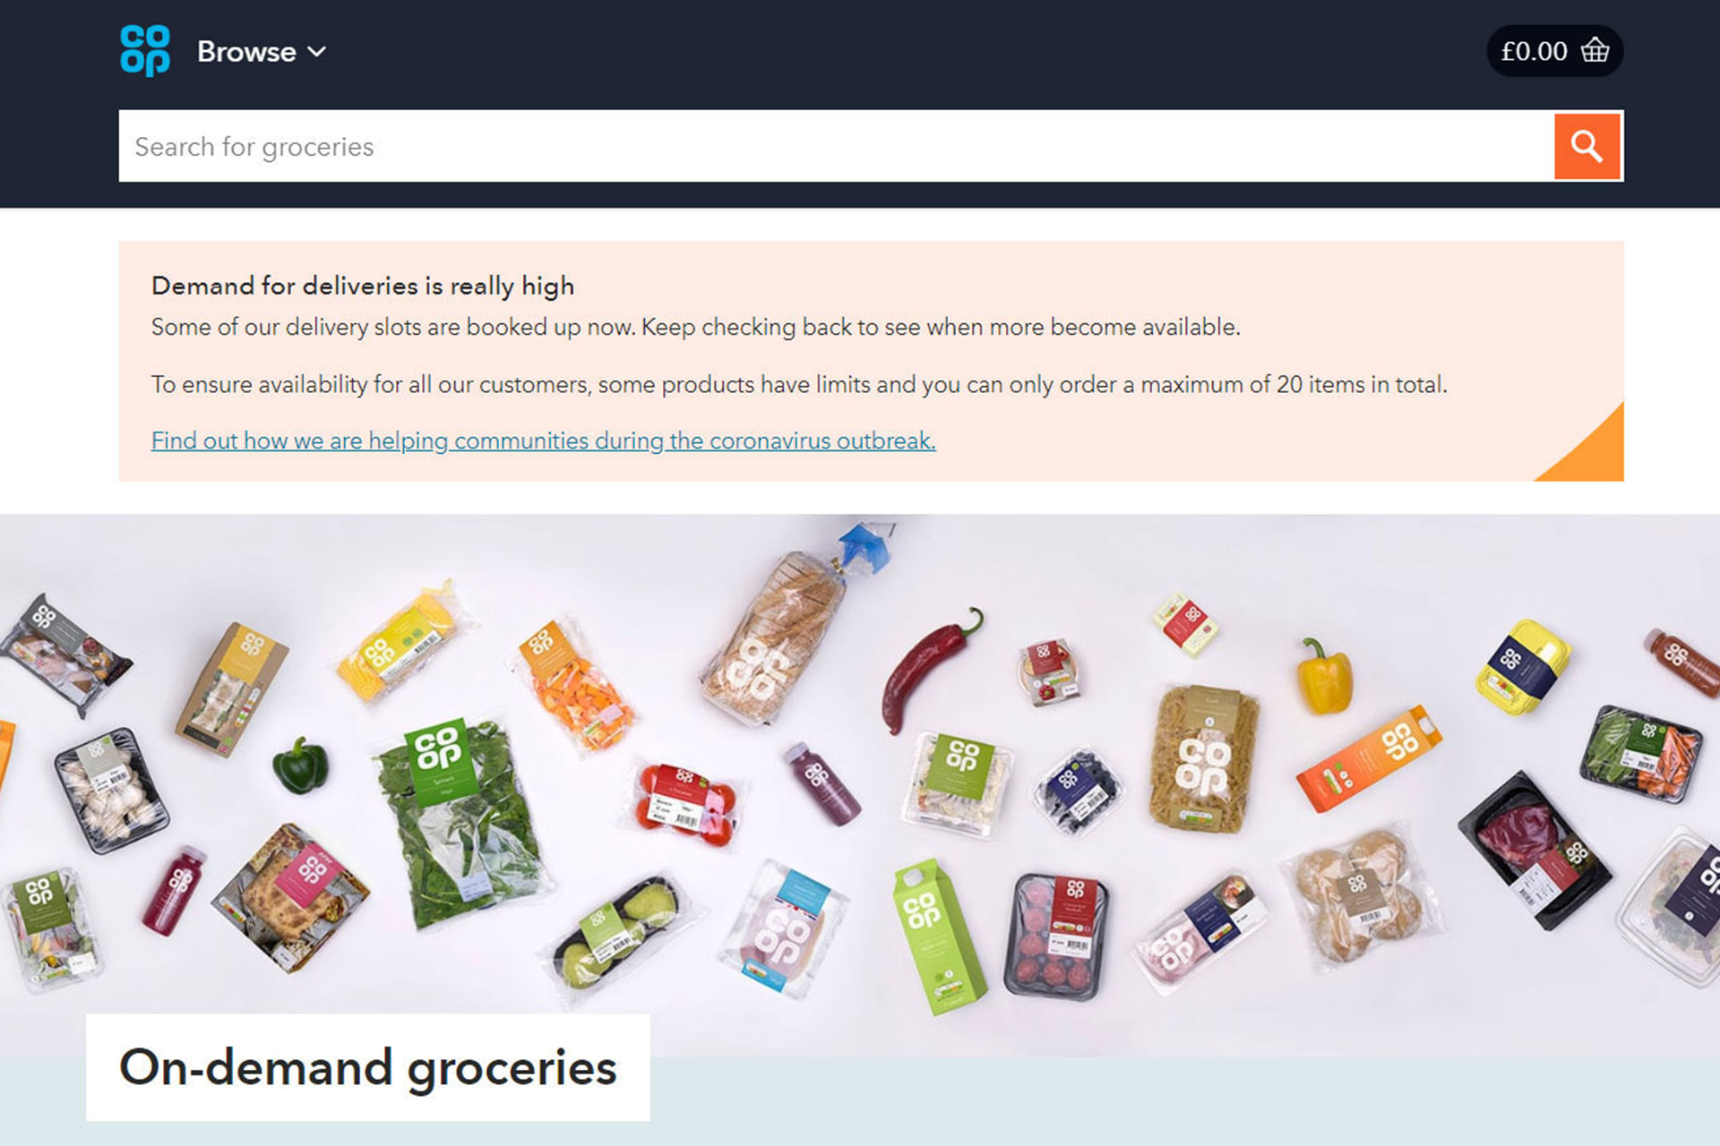This screenshot has height=1146, width=1720.
Task: Select the On-demand groceries heading
Action: point(368,1067)
